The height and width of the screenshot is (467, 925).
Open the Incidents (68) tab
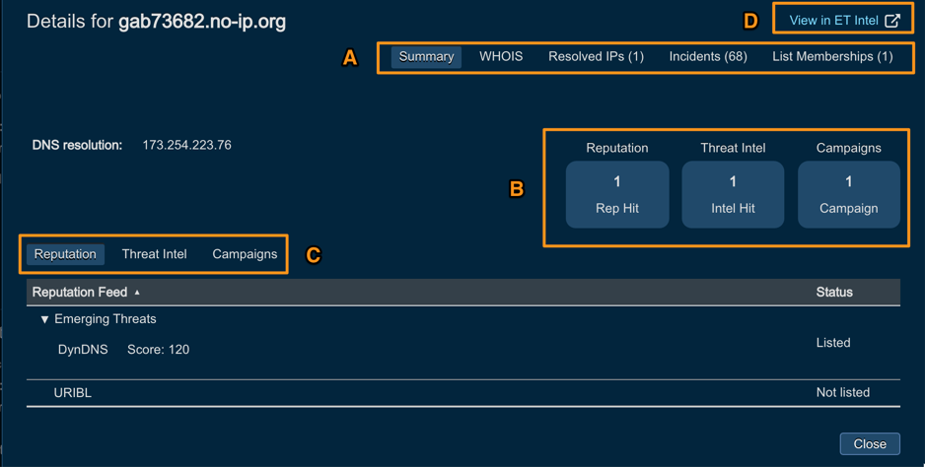[708, 57]
